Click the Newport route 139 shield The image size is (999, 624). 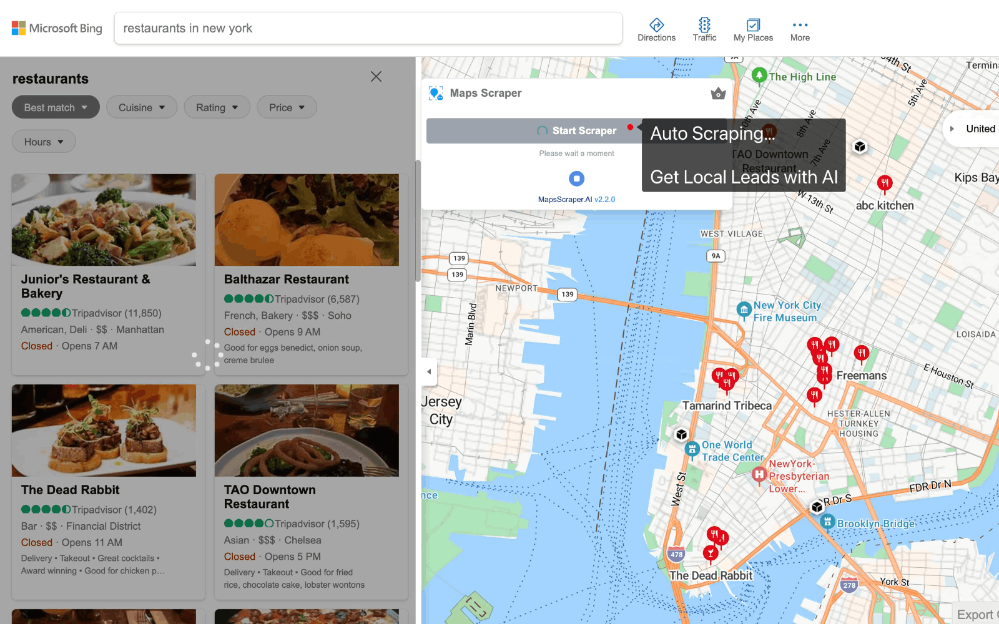tap(568, 294)
